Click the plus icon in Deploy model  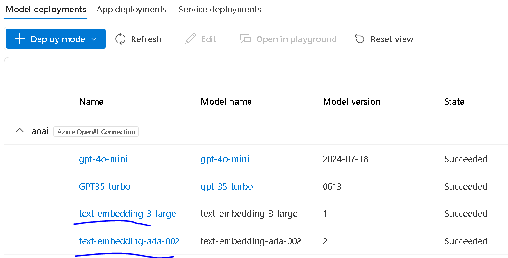click(20, 39)
